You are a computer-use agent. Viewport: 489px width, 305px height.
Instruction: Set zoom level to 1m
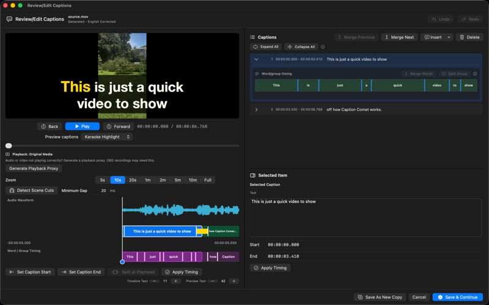(x=147, y=180)
